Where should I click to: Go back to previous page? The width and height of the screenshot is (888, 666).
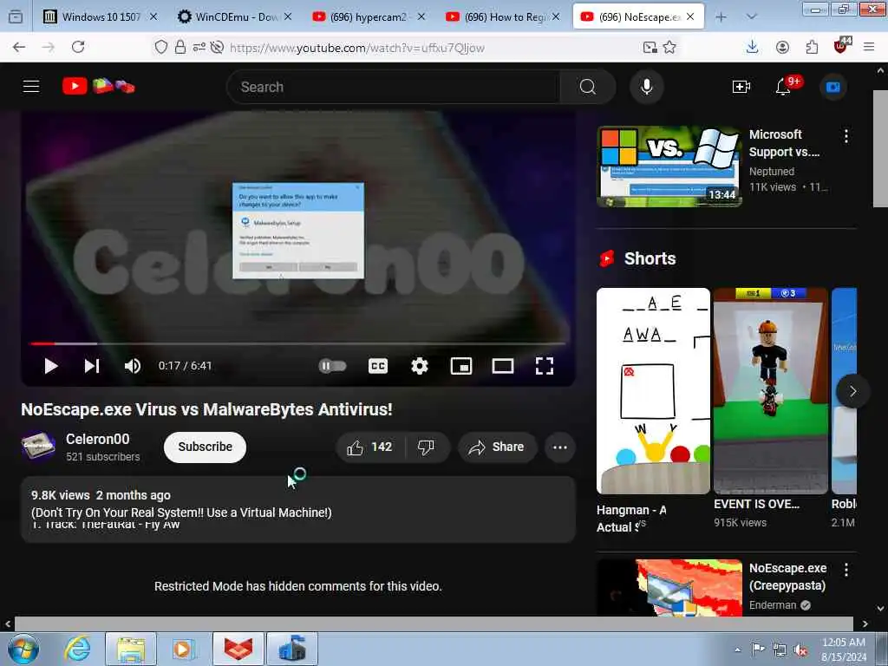click(19, 47)
